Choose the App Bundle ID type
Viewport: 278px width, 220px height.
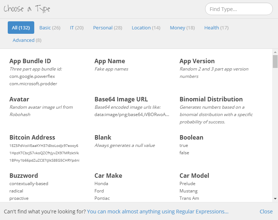30,61
